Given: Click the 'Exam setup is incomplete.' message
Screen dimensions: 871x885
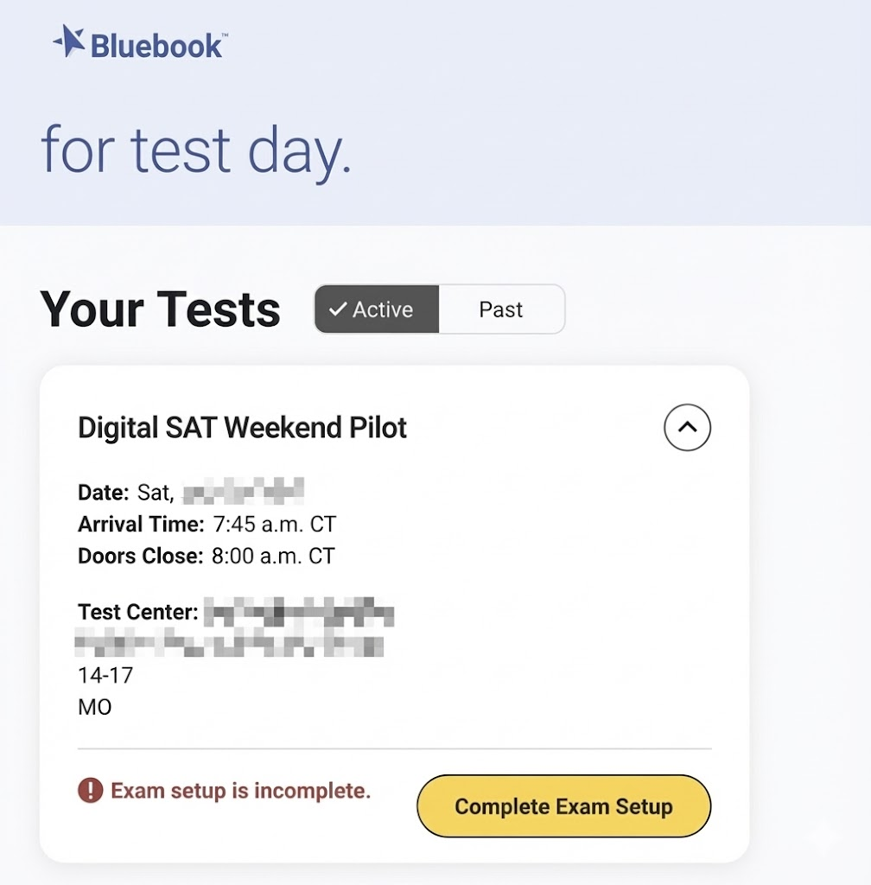Looking at the screenshot, I should point(240,790).
